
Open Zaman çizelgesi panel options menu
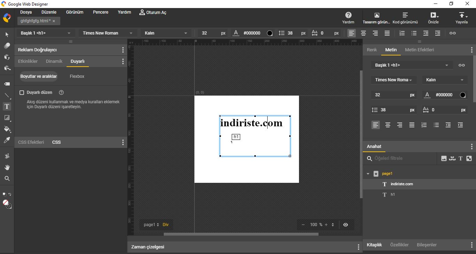[x=359, y=247]
